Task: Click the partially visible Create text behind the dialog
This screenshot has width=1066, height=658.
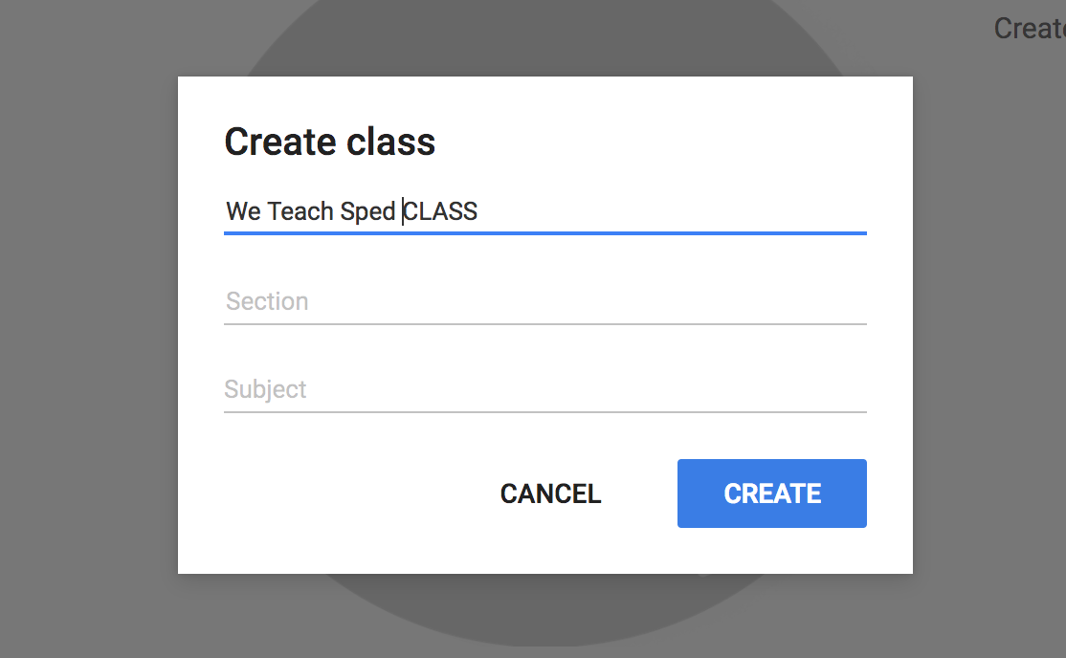Action: tap(1029, 29)
